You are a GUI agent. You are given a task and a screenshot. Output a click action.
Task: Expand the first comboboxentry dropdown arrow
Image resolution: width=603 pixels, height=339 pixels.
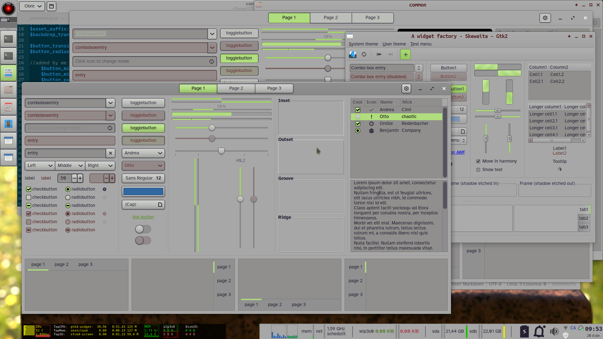click(110, 103)
